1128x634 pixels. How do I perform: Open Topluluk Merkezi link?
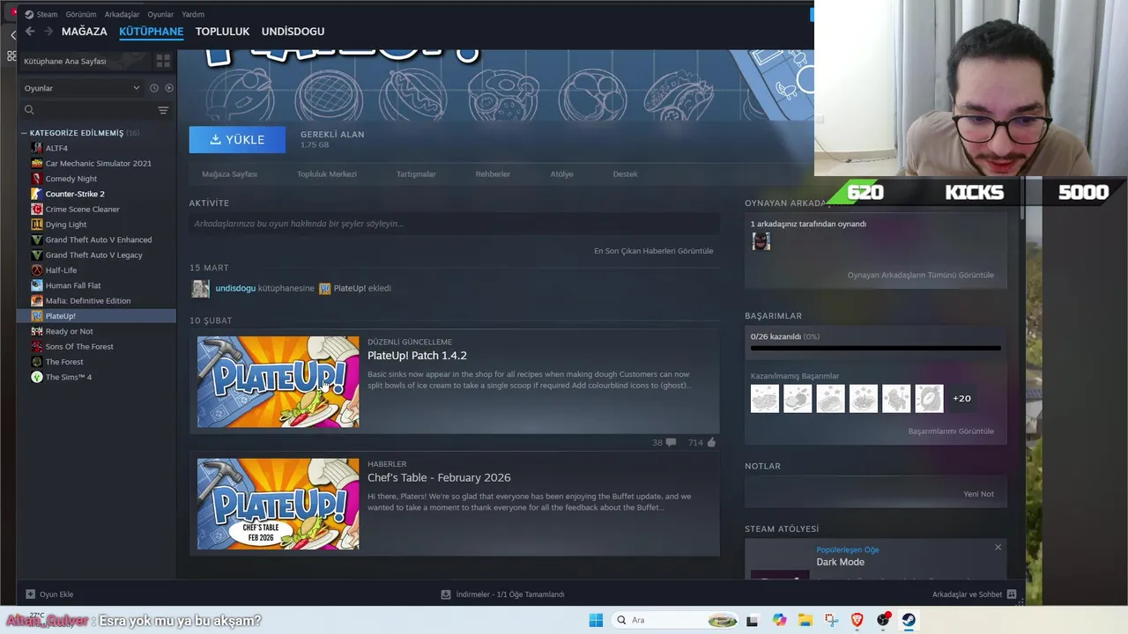(x=327, y=174)
